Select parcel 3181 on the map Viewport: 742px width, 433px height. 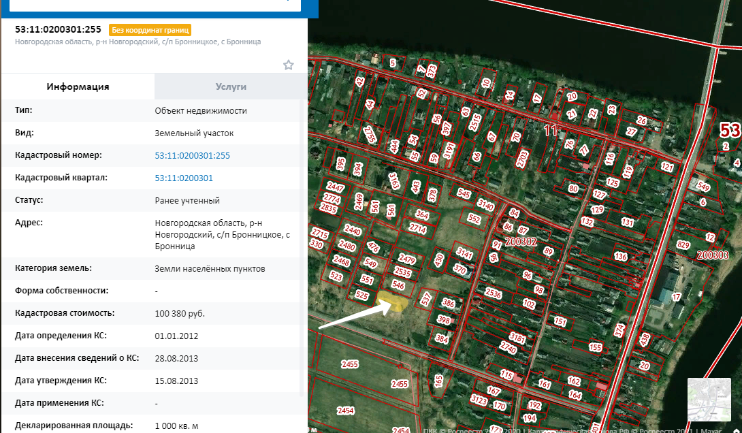517,338
